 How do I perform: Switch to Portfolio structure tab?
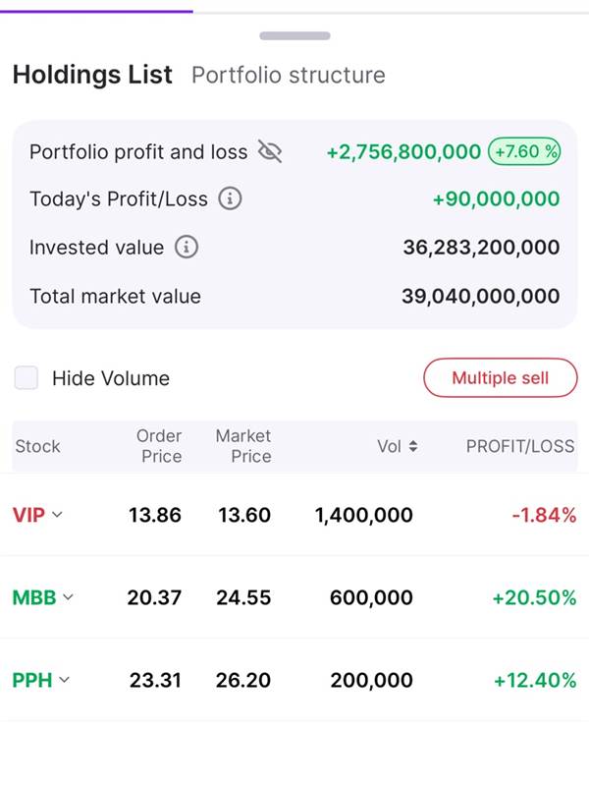pyautogui.click(x=289, y=76)
